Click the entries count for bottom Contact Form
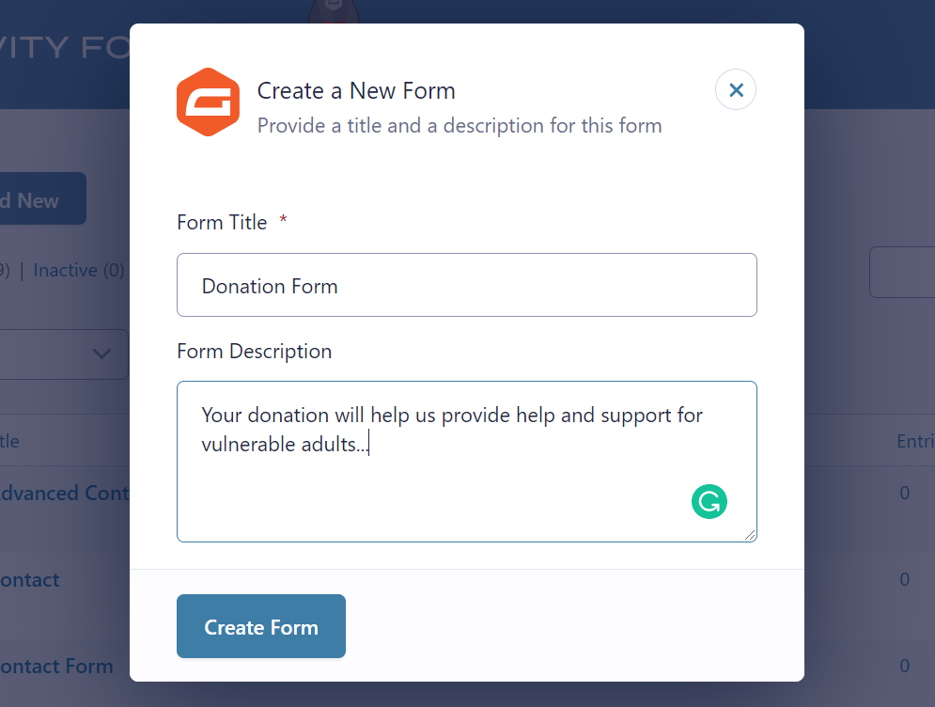935x707 pixels. pos(905,666)
